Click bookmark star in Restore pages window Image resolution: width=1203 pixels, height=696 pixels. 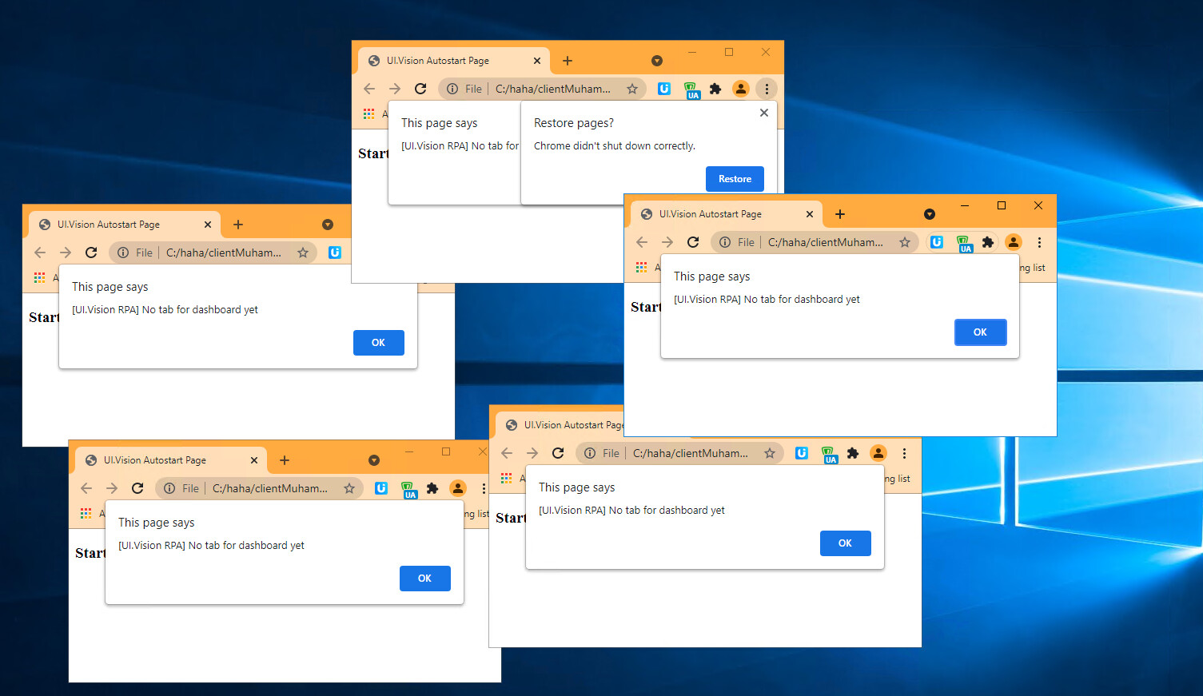[632, 89]
